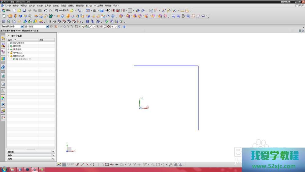Open the 插入(S) menu
Image resolution: width=305 pixels, height=172 pixels.
pyautogui.click(x=31, y=5)
